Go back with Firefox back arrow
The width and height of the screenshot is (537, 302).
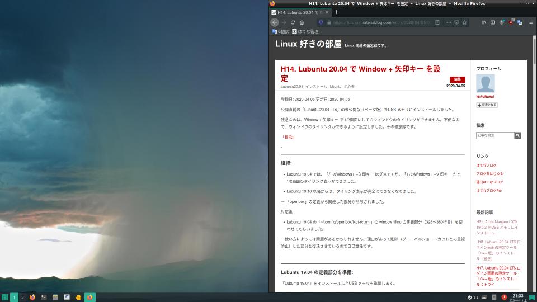coord(275,22)
